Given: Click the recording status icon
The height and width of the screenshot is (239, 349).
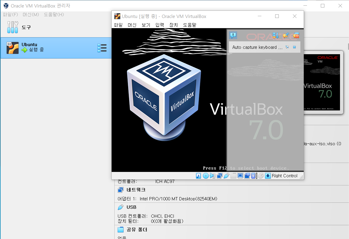Looking at the screenshot, I should point(247,176).
